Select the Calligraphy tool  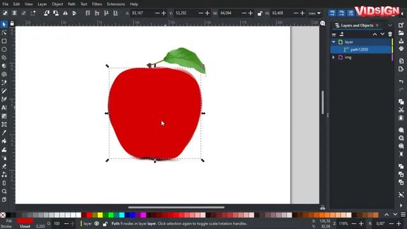click(x=4, y=99)
